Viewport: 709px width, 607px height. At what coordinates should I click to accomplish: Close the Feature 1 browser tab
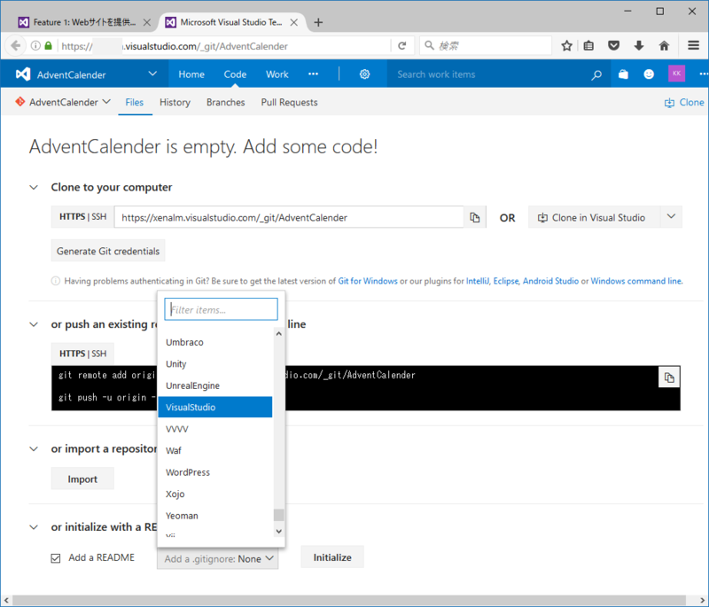(147, 22)
